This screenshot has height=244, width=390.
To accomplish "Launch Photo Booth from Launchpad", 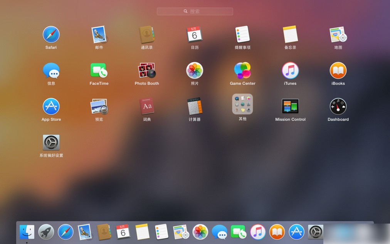I will point(147,71).
